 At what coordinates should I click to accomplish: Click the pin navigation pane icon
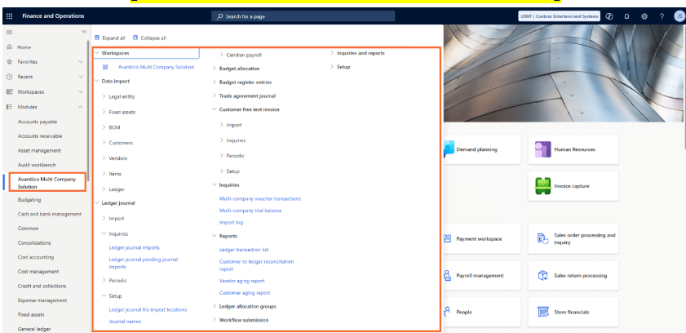84,32
